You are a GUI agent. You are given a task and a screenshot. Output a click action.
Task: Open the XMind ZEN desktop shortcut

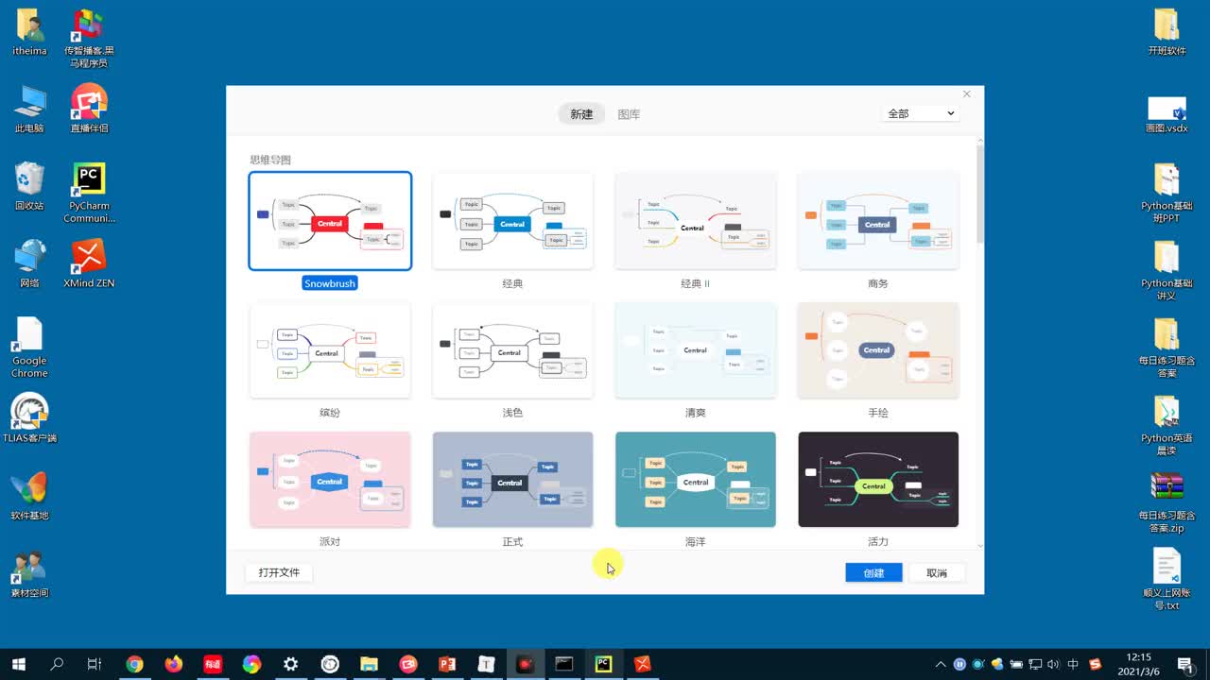(89, 263)
